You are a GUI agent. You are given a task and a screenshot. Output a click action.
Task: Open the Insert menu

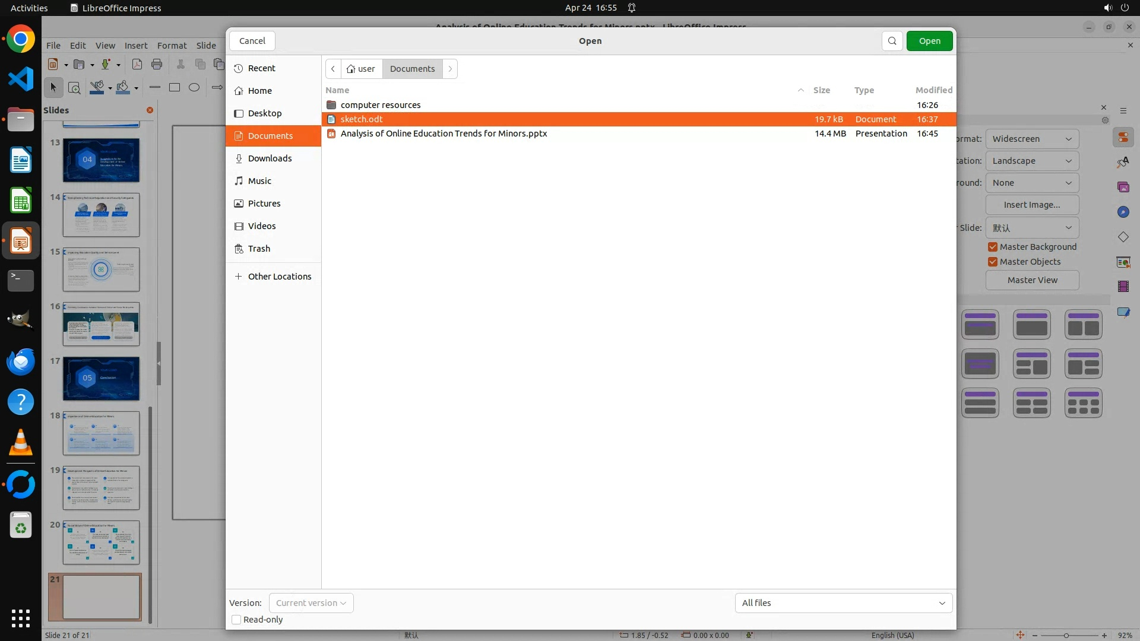[136, 46]
